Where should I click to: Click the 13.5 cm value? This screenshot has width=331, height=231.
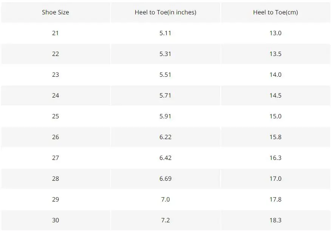click(275, 54)
